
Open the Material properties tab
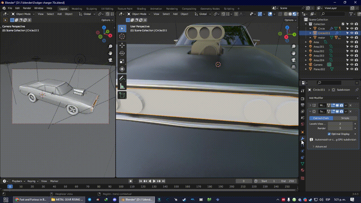tap(302, 170)
